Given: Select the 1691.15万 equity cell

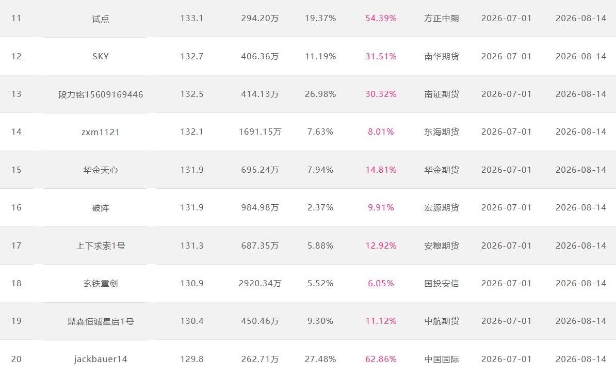Looking at the screenshot, I should [x=260, y=132].
